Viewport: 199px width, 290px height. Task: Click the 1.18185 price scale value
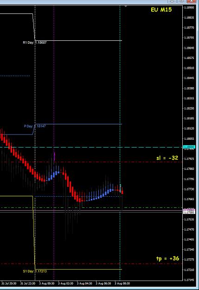click(x=189, y=118)
